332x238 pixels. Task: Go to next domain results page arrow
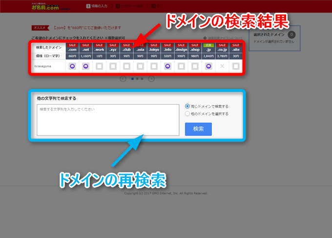click(x=151, y=79)
